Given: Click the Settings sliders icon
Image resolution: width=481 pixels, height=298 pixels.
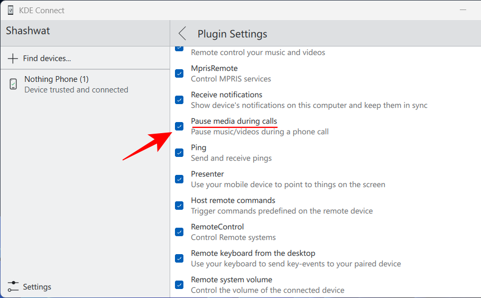Looking at the screenshot, I should 13,287.
